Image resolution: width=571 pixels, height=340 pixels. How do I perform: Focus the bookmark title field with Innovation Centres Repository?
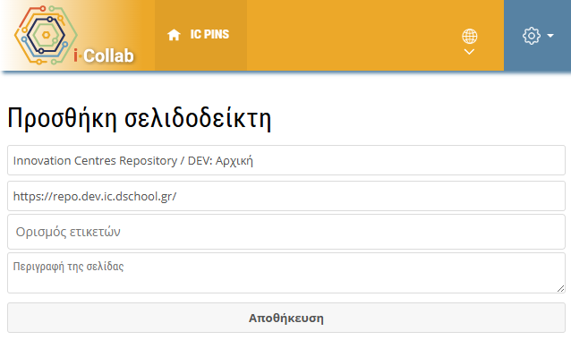[286, 160]
